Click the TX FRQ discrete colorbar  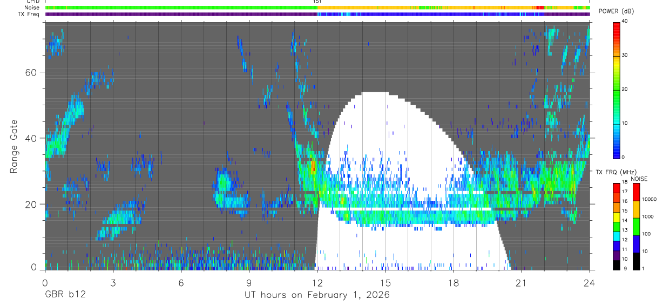(x=617, y=226)
